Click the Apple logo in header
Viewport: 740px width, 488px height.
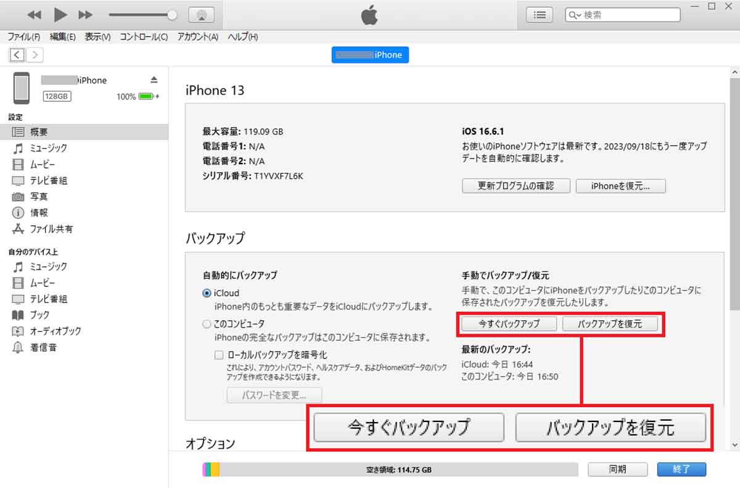369,15
